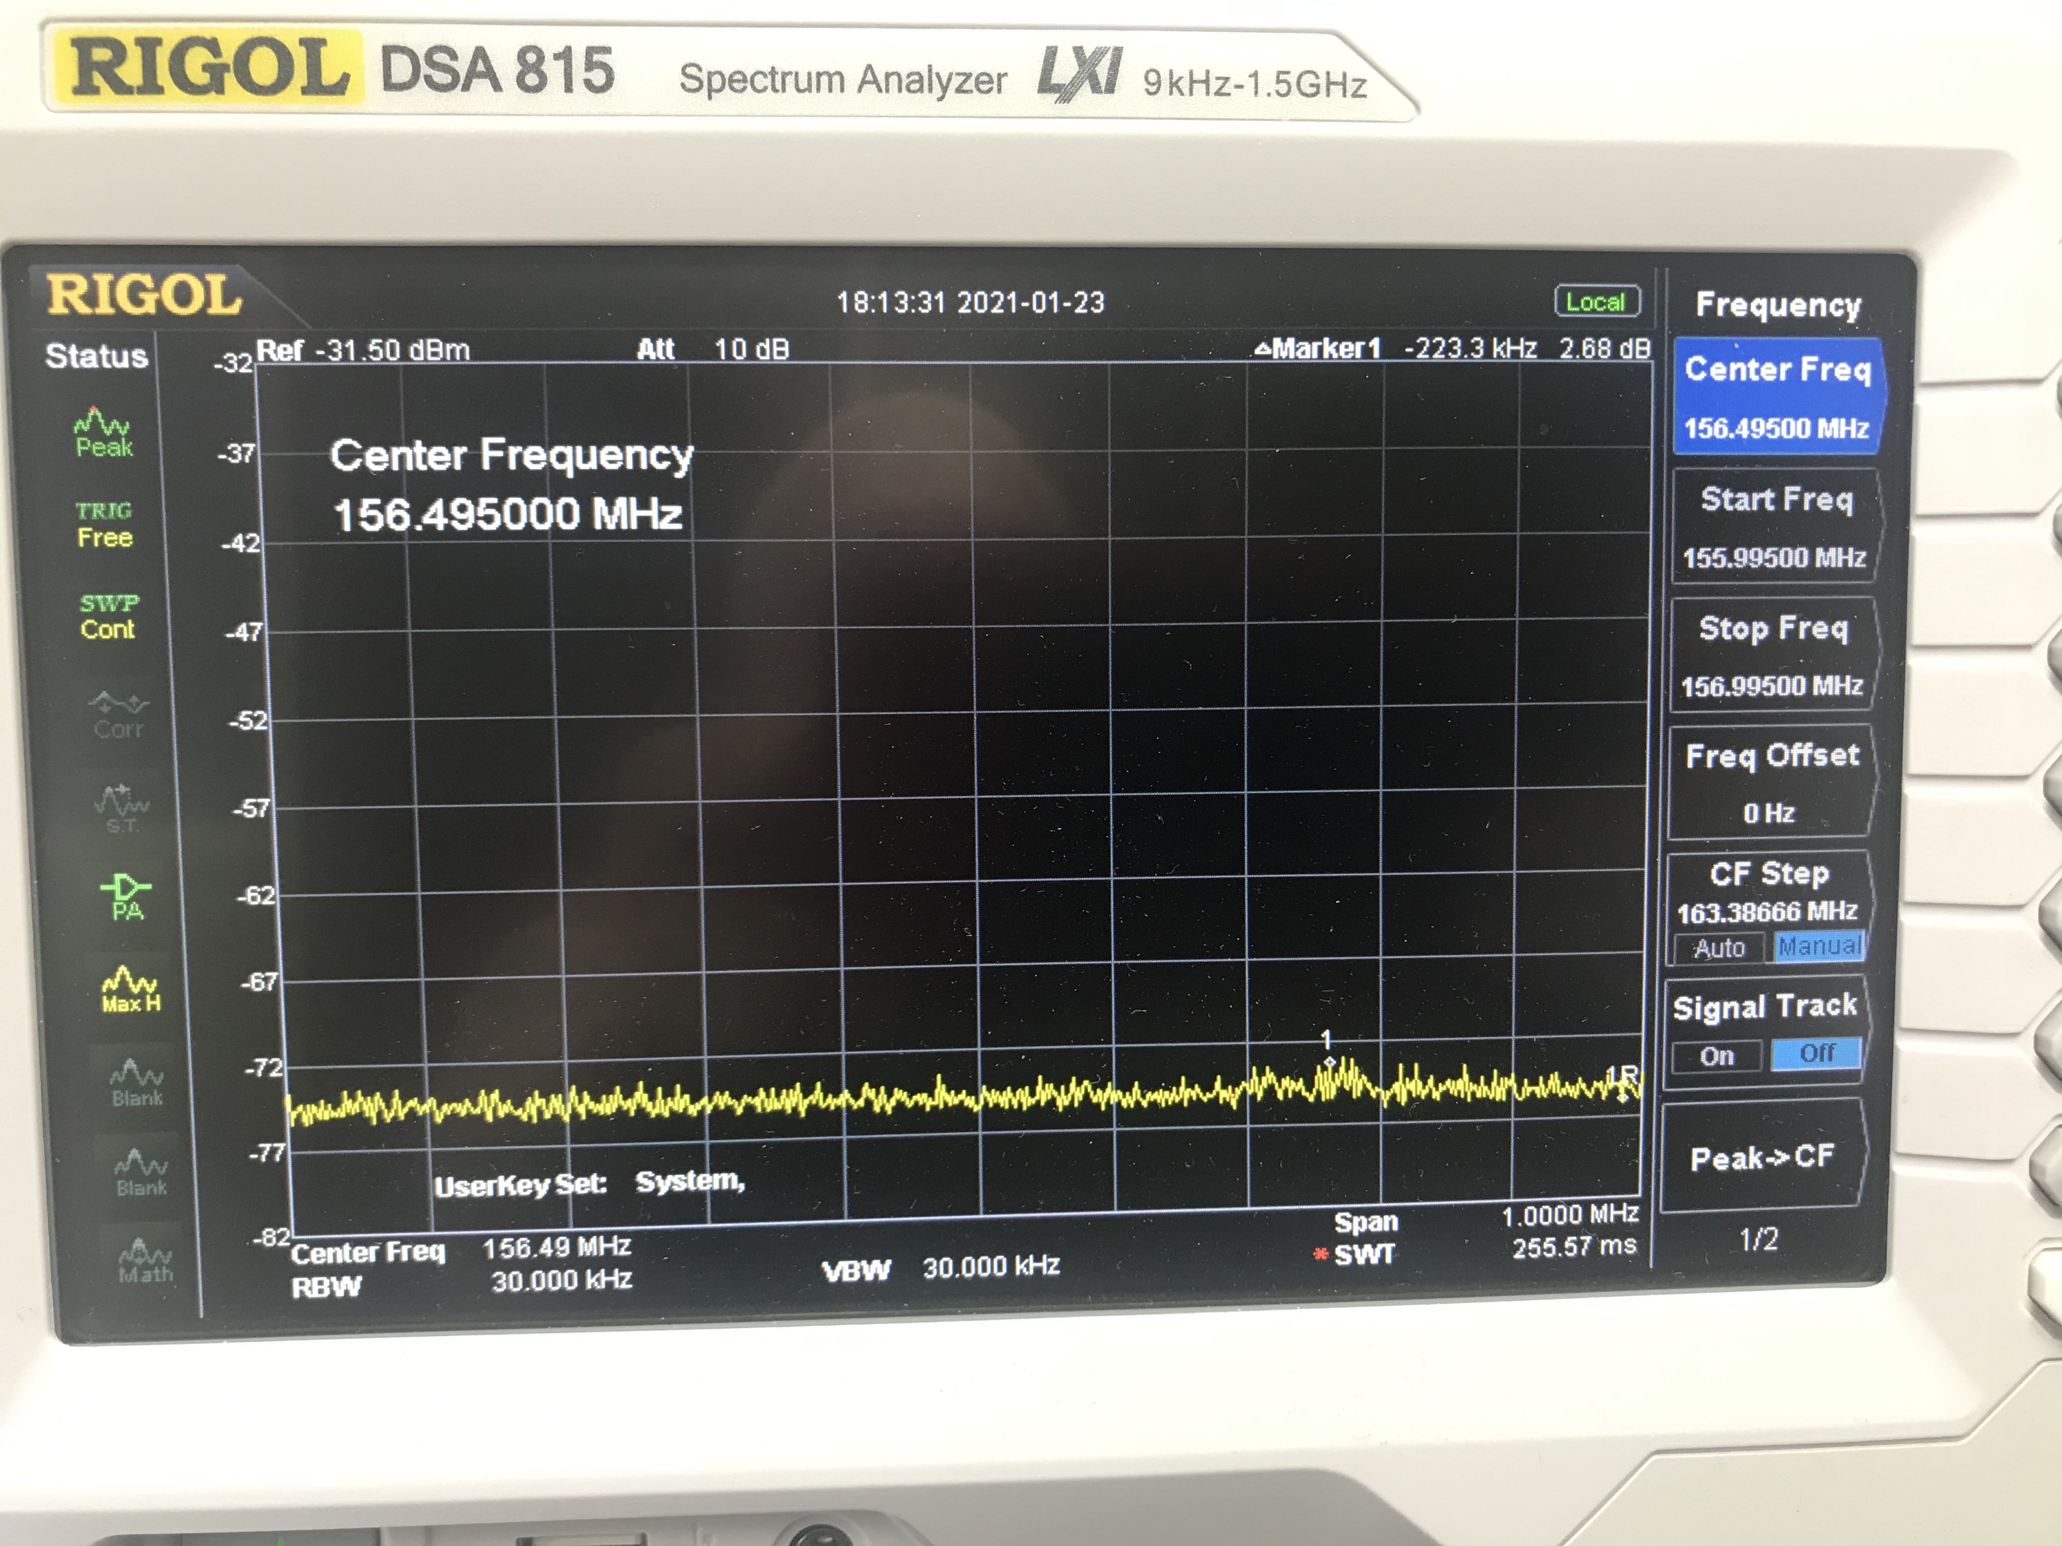
Task: Select the Max H trace icon
Action: point(130,990)
